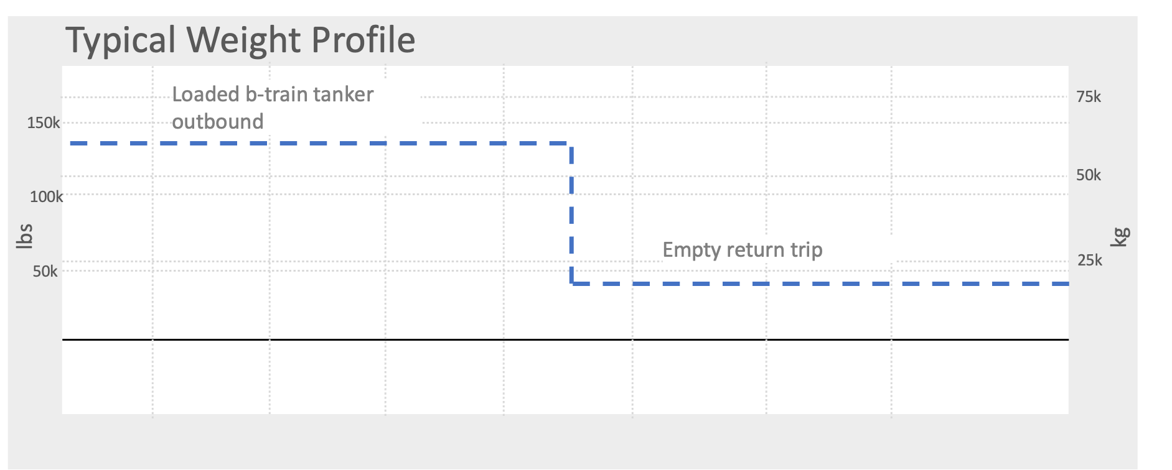Click the top corner where dashed line drops

click(x=571, y=144)
